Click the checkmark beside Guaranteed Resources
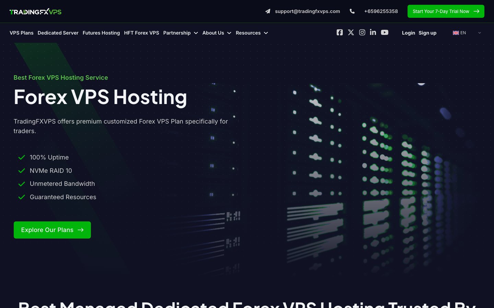This screenshot has height=308, width=494. point(22,197)
